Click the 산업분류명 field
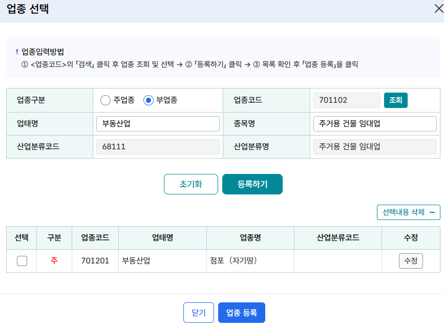The height and width of the screenshot is (330, 444). (374, 147)
